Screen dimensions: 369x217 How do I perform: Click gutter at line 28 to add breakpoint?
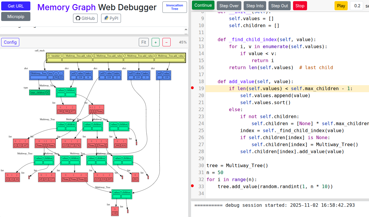click(192, 151)
